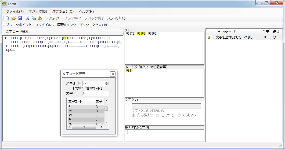Click the green status icon in error list

(209, 37)
